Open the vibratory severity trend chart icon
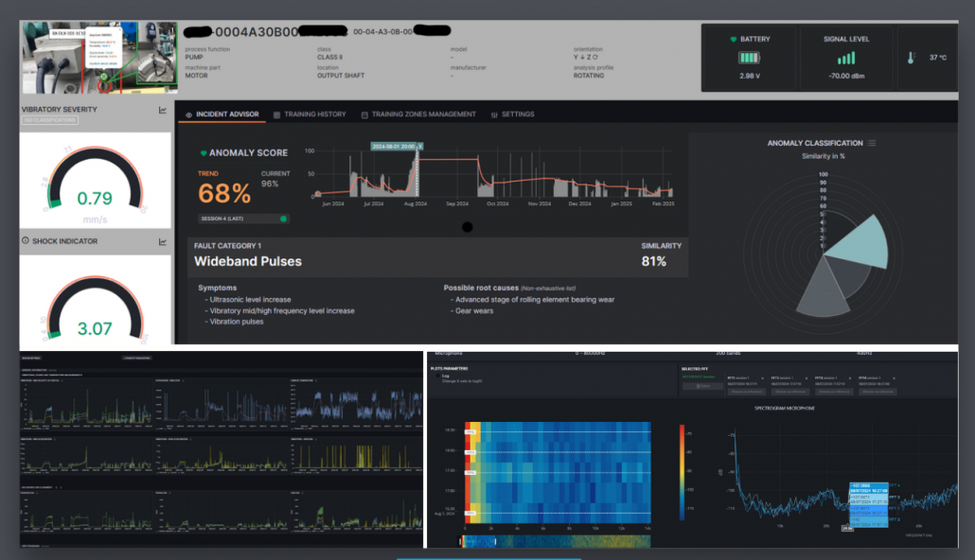Viewport: 975px width, 560px height. pyautogui.click(x=163, y=110)
